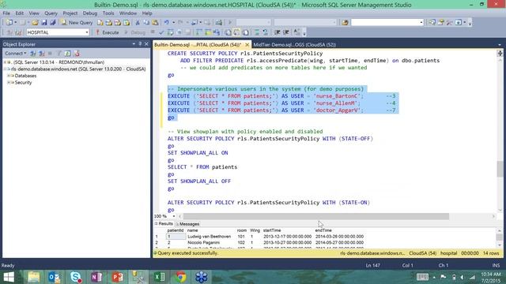Image resolution: width=506 pixels, height=284 pixels.
Task: Open the Debug menu
Action: [x=89, y=13]
